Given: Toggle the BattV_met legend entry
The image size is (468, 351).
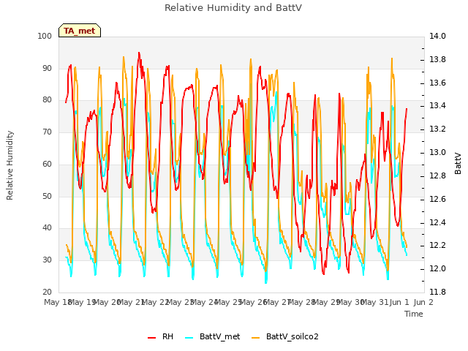Looking at the screenshot, I should pyautogui.click(x=213, y=336).
